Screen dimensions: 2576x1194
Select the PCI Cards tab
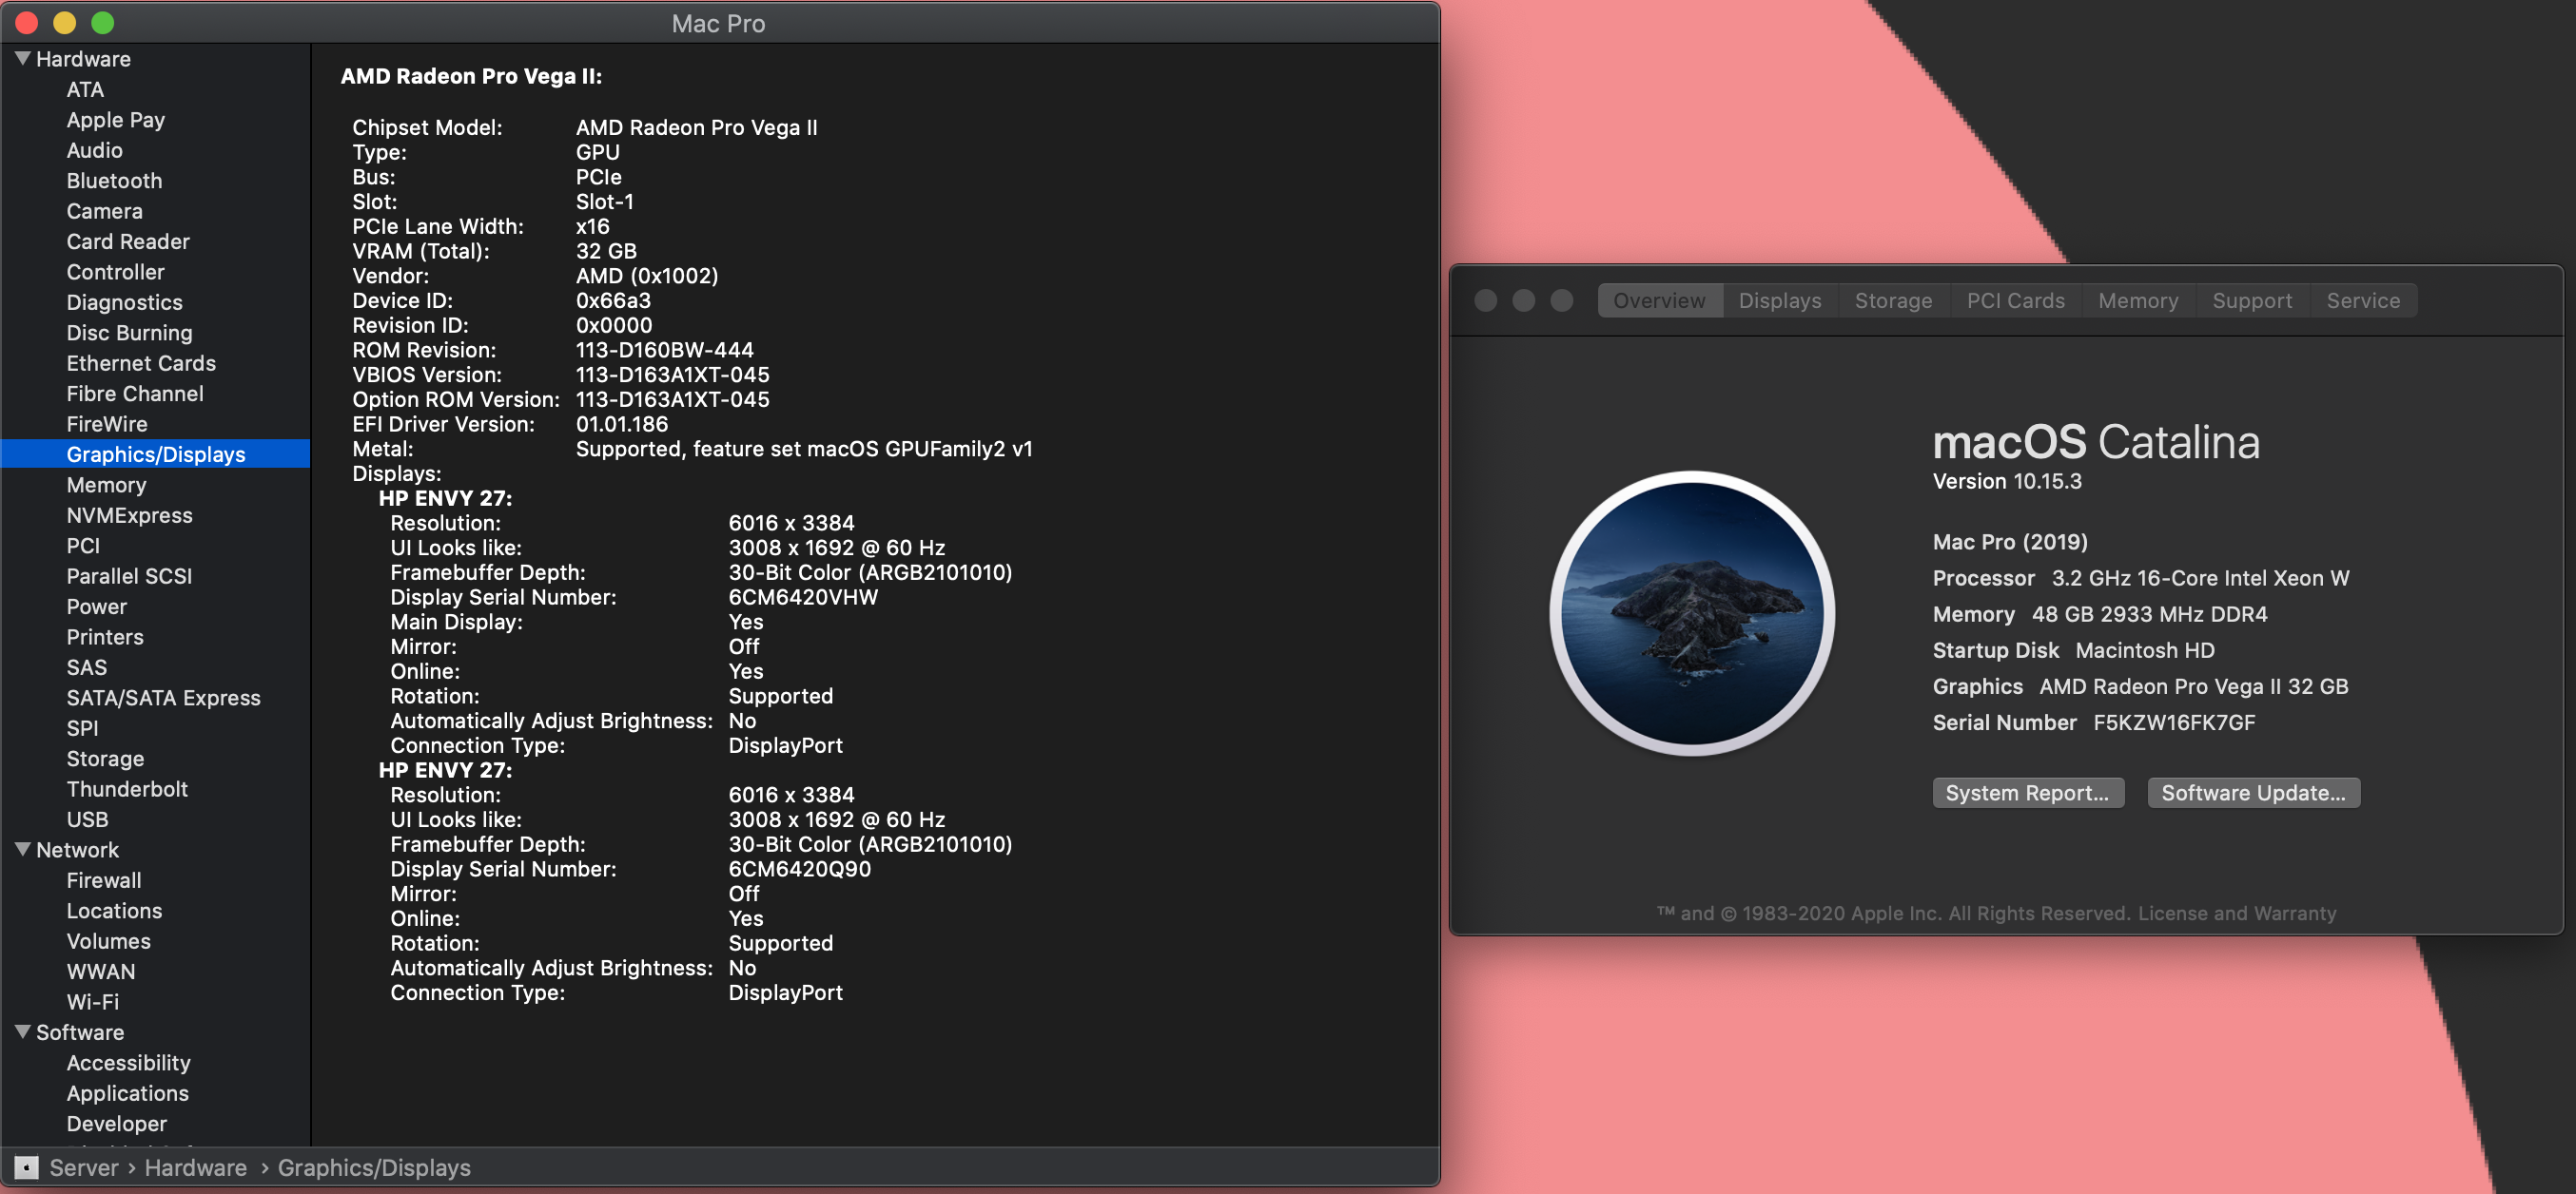[2015, 300]
